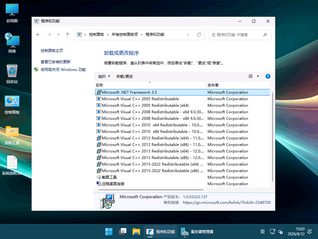This screenshot has width=318, height=239.
Task: Select Visual C++ 2010 x86 entry icon
Action: (98, 132)
